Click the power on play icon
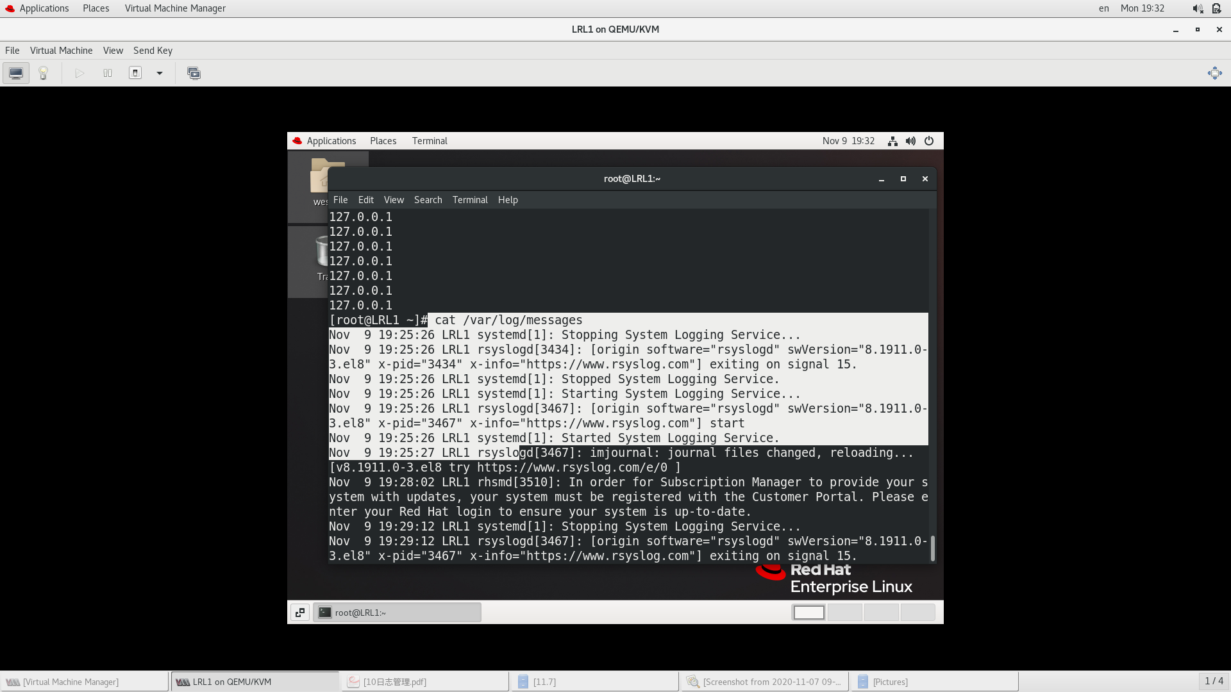1231x692 pixels. (x=80, y=73)
